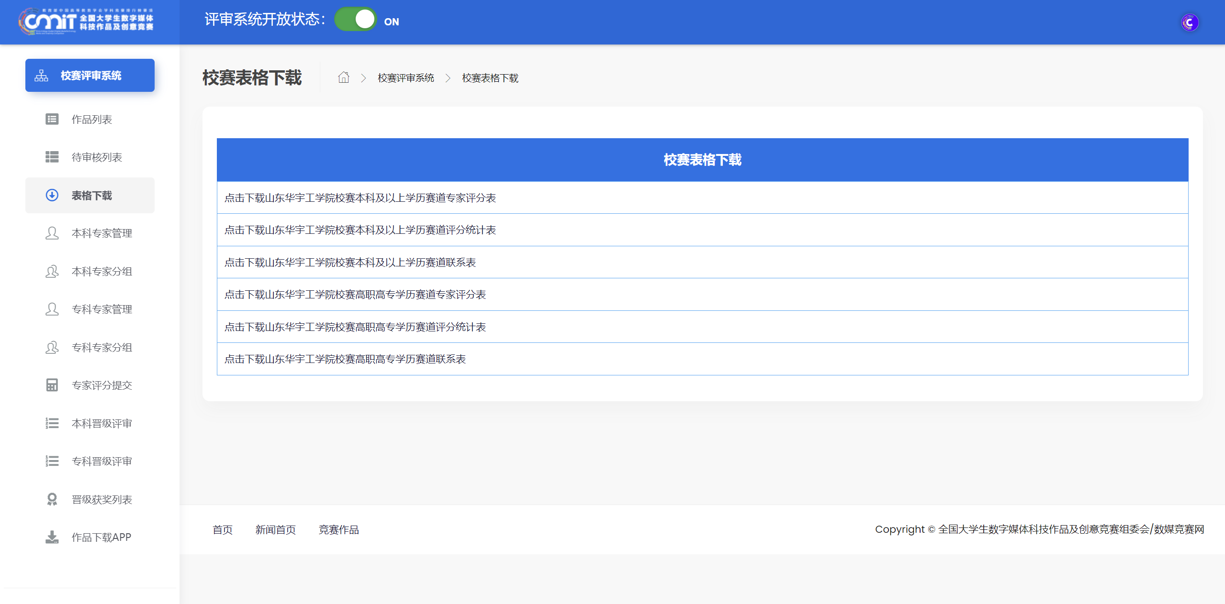This screenshot has width=1225, height=604.
Task: Download 本科及以上学历赛道联系表
Action: tap(350, 262)
